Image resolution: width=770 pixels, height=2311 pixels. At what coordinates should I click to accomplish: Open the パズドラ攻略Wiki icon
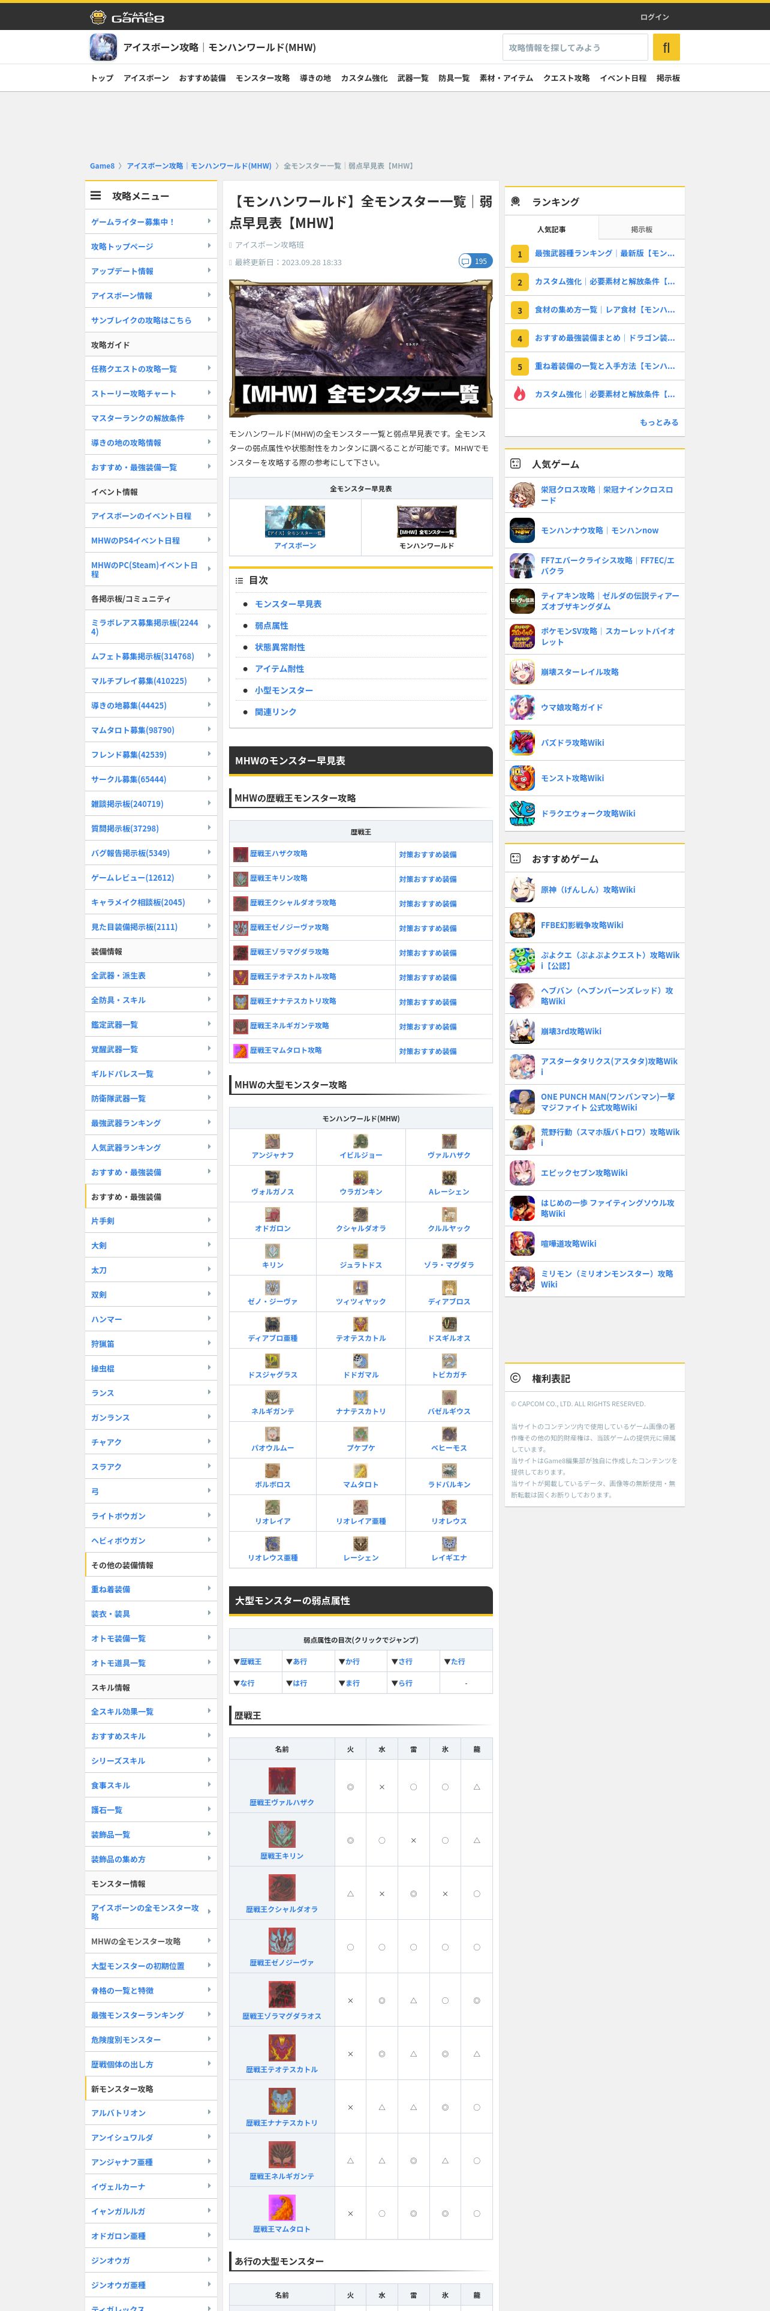[522, 743]
